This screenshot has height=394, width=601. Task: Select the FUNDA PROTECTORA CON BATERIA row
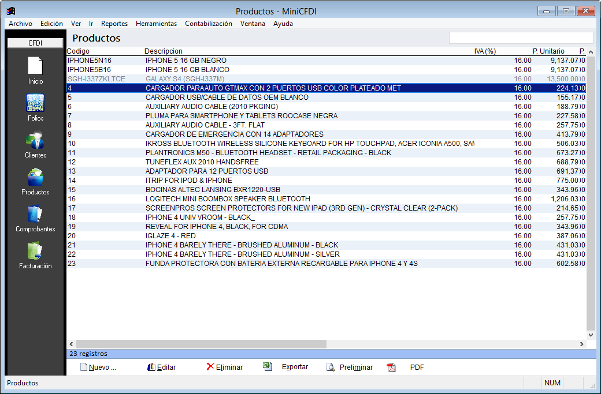(x=326, y=264)
